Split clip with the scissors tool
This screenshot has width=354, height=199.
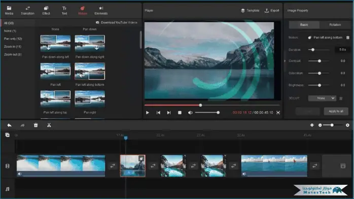49,125
